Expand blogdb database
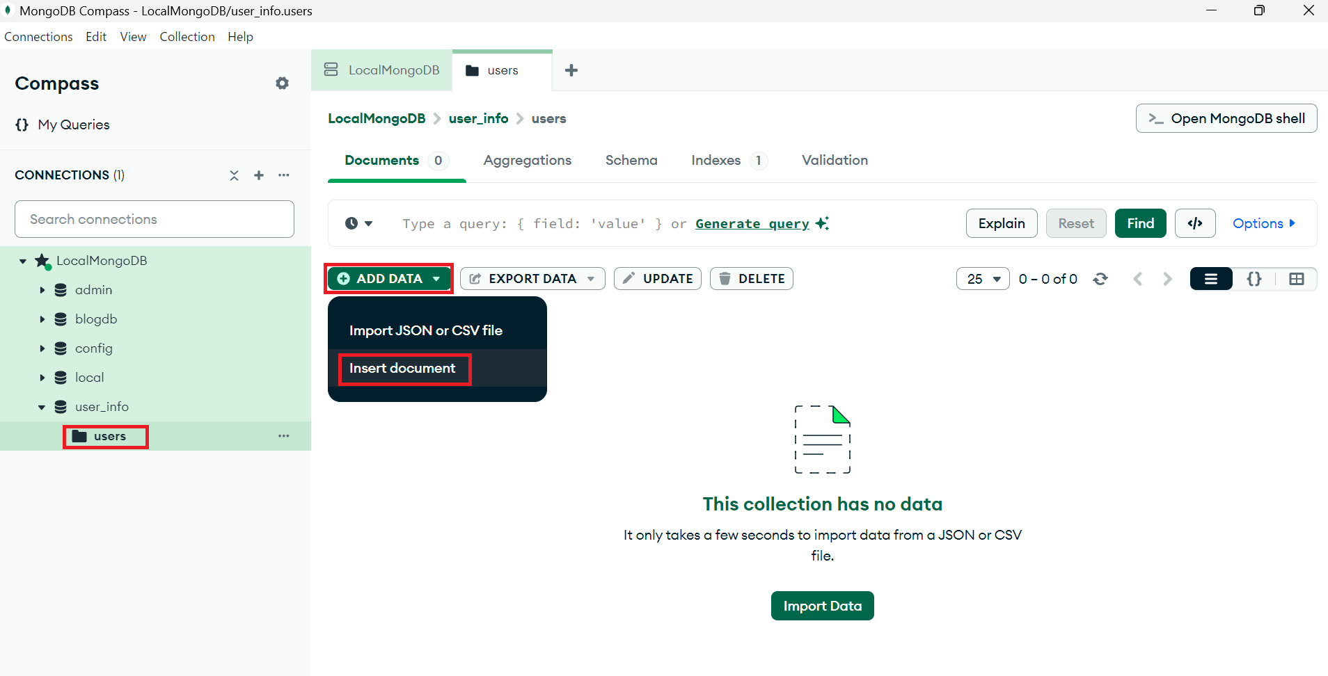The width and height of the screenshot is (1328, 676). [x=42, y=319]
